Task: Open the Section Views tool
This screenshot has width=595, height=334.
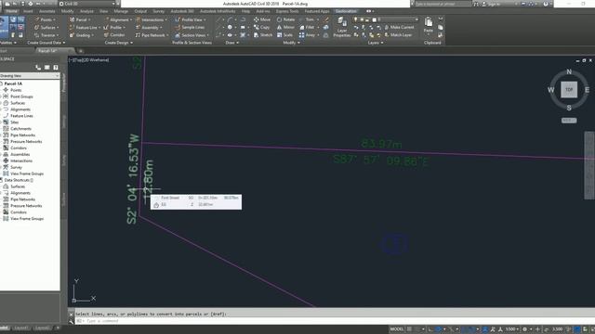Action: [192, 35]
